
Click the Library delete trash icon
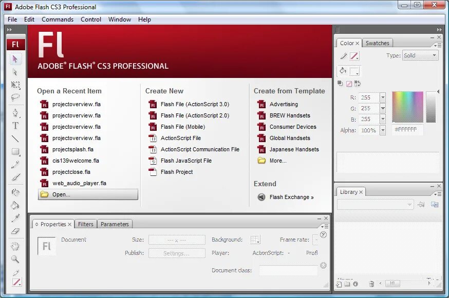(371, 284)
